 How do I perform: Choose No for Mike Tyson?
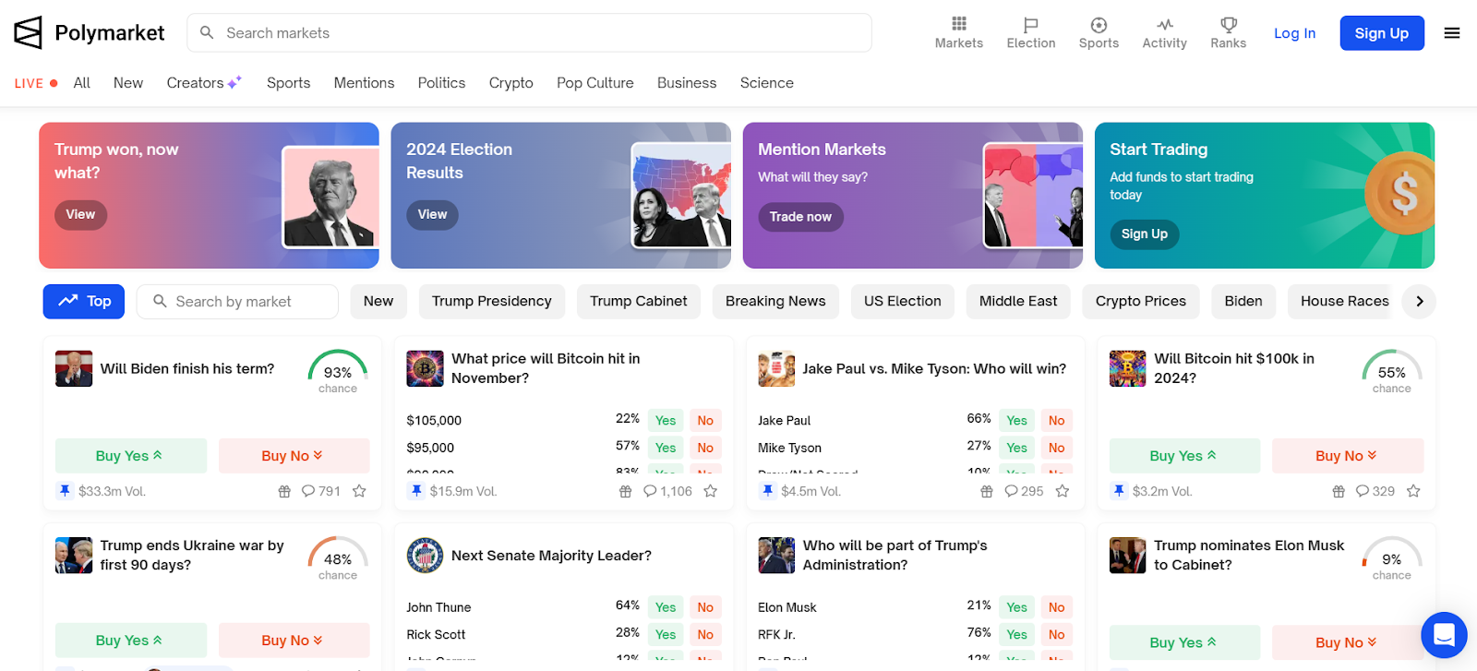(x=1057, y=448)
